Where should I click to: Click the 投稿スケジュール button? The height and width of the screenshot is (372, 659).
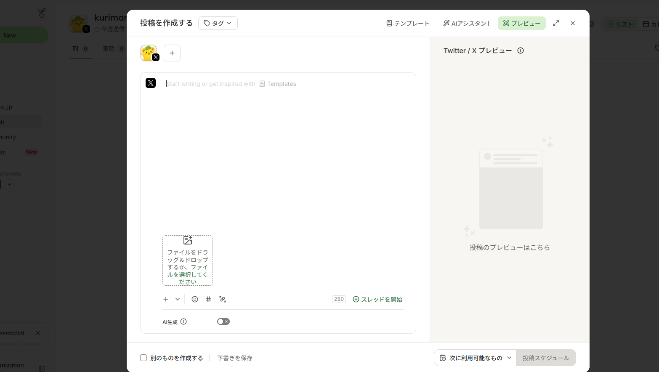point(546,358)
